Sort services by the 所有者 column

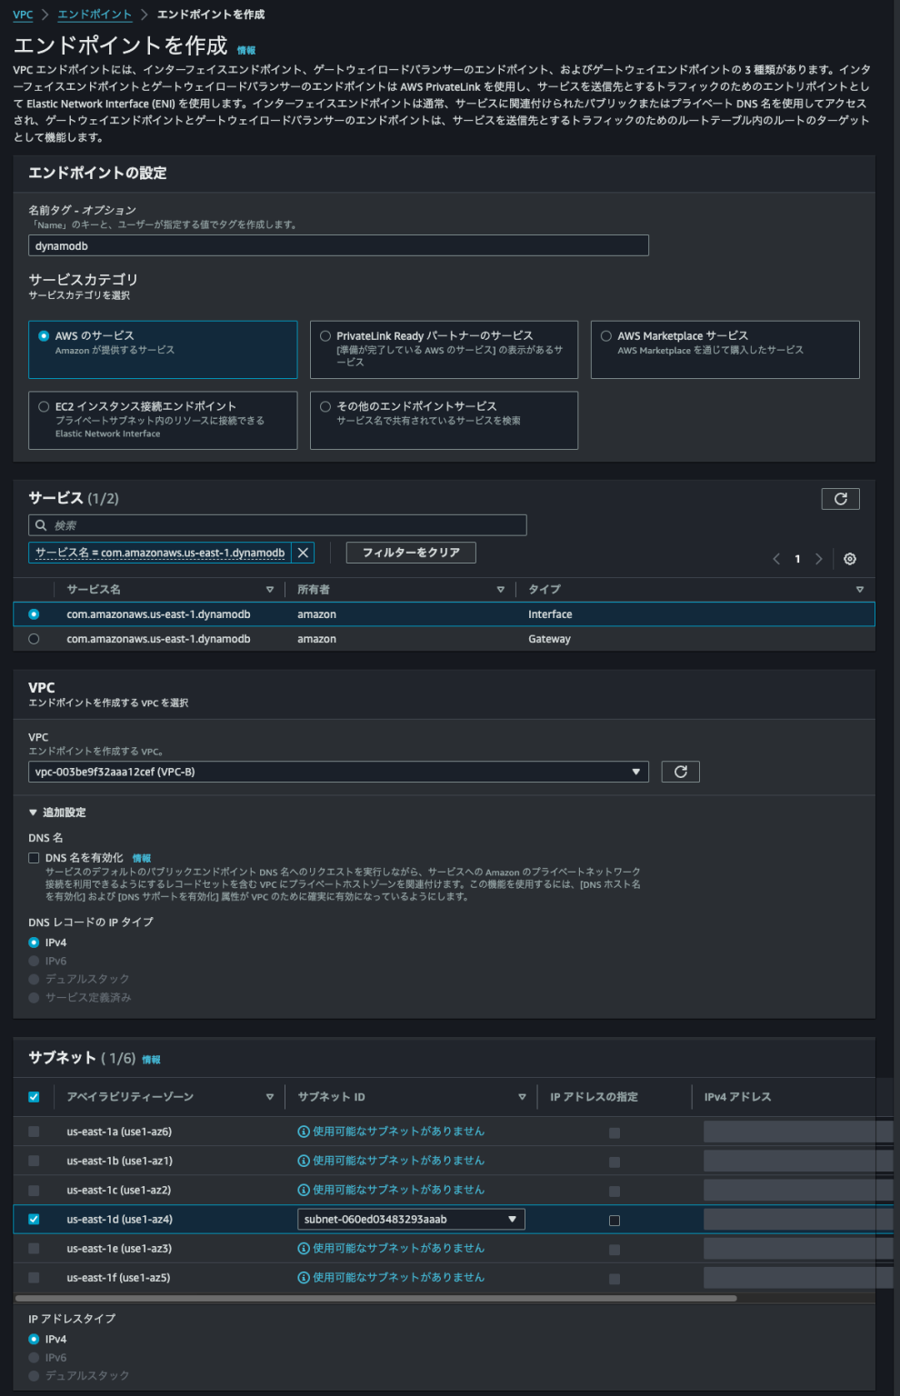click(501, 589)
